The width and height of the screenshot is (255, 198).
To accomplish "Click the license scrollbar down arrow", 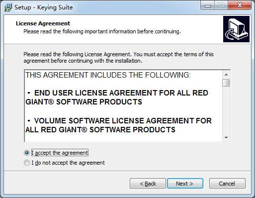I will point(226,138).
